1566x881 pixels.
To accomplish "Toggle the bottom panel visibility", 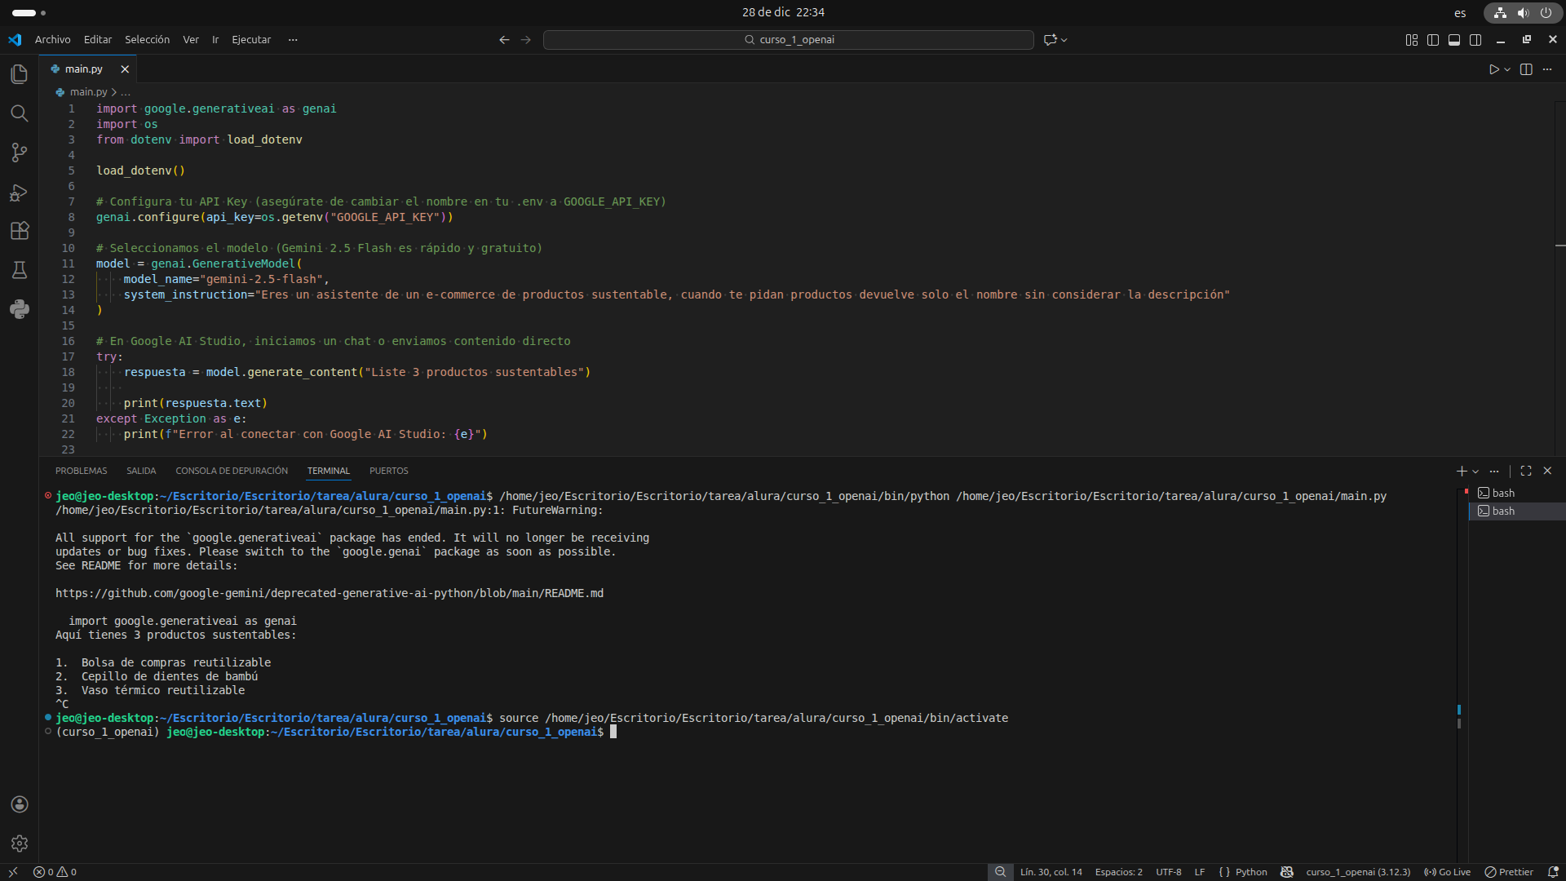I will point(1454,40).
